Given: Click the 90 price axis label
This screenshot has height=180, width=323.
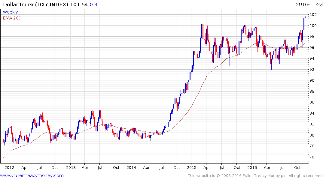Looking at the screenshot, I should pos(312,80).
